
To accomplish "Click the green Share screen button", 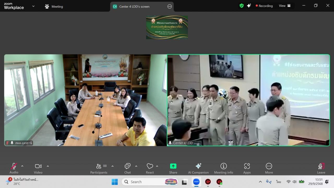I will 173,168.
